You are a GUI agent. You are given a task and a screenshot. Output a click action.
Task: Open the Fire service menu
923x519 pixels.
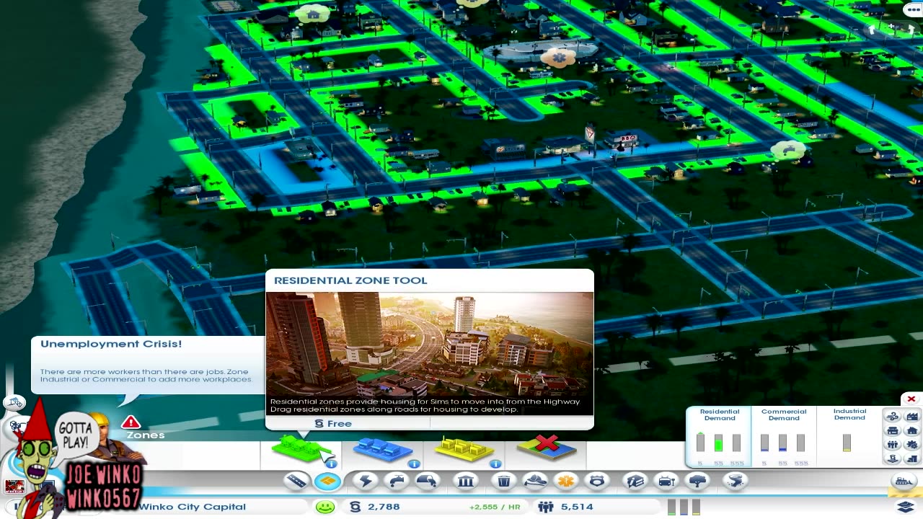click(535, 481)
